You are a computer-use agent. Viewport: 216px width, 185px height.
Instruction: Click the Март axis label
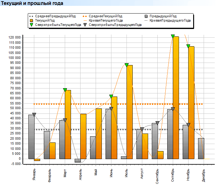(x=65, y=173)
